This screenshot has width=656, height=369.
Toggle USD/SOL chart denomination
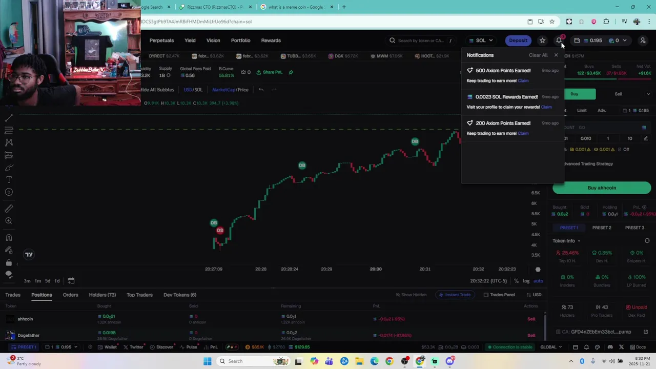pos(193,90)
